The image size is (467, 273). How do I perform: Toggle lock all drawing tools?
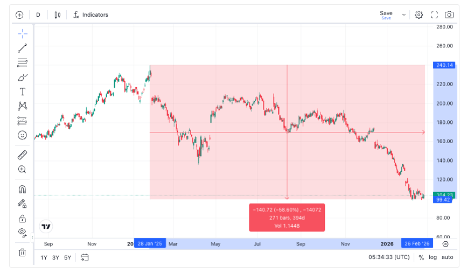[x=22, y=218]
